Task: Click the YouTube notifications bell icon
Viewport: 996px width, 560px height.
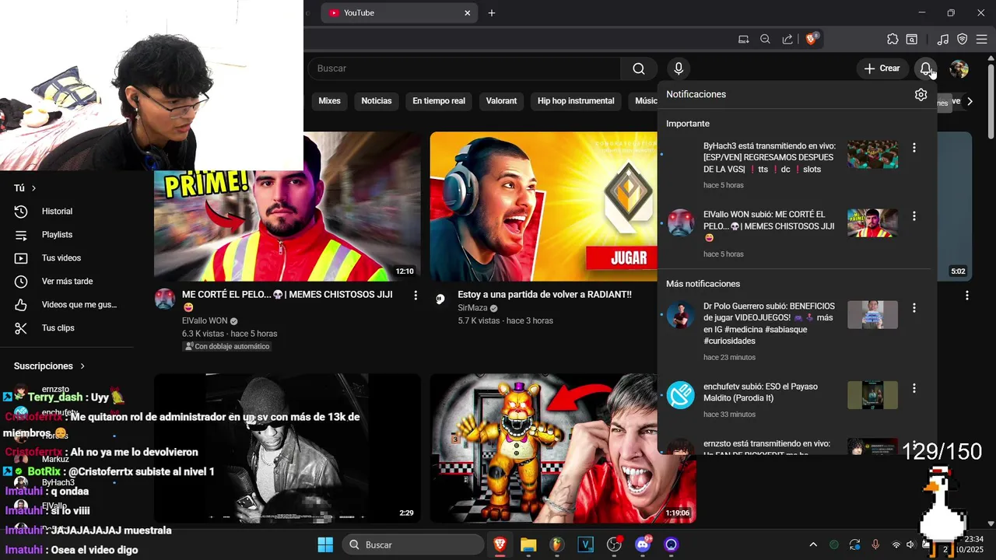Action: (x=925, y=68)
